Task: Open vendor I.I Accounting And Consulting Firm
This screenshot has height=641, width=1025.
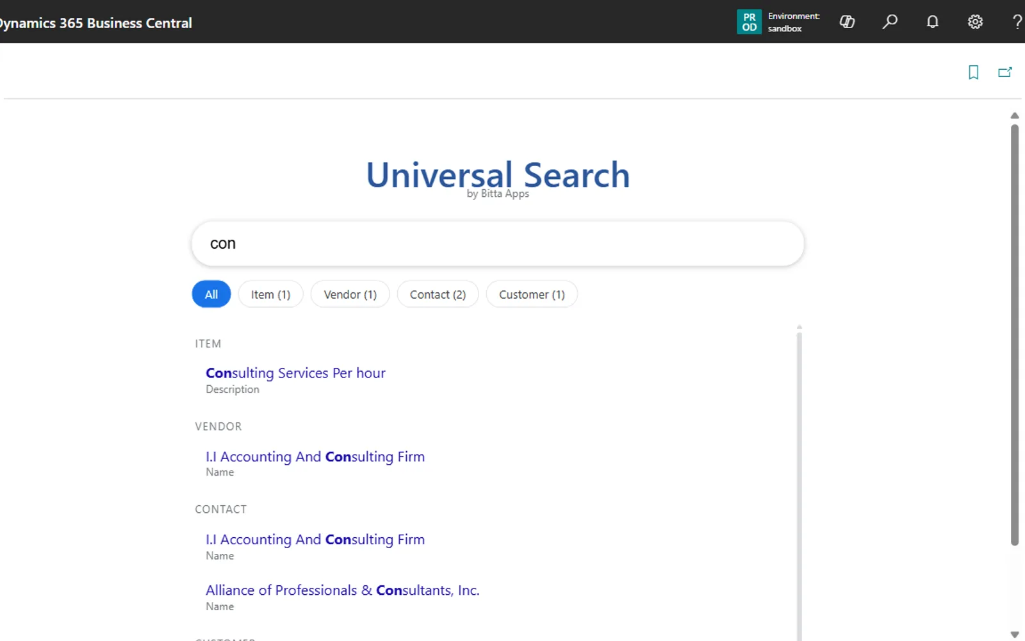Action: tap(315, 456)
